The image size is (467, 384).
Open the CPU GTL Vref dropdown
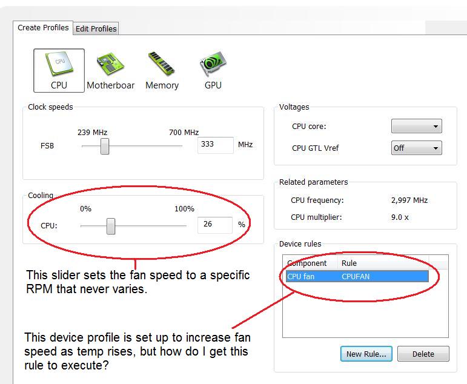coord(416,148)
